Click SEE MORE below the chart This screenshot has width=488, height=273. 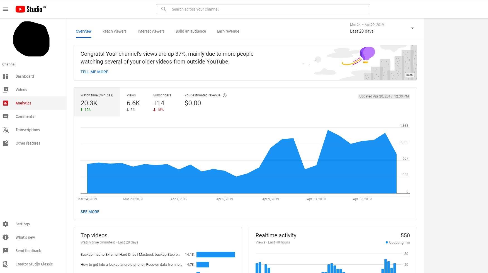coord(90,212)
